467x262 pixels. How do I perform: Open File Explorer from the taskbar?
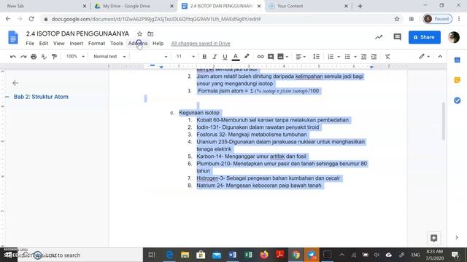pyautogui.click(x=185, y=255)
